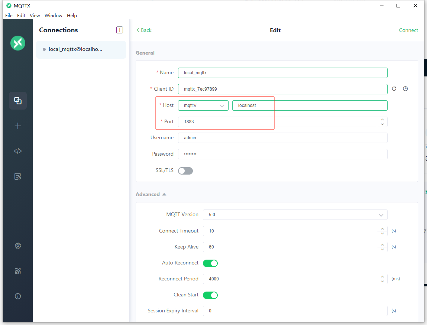The height and width of the screenshot is (325, 427).
Task: Open the Help menu
Action: [72, 16]
